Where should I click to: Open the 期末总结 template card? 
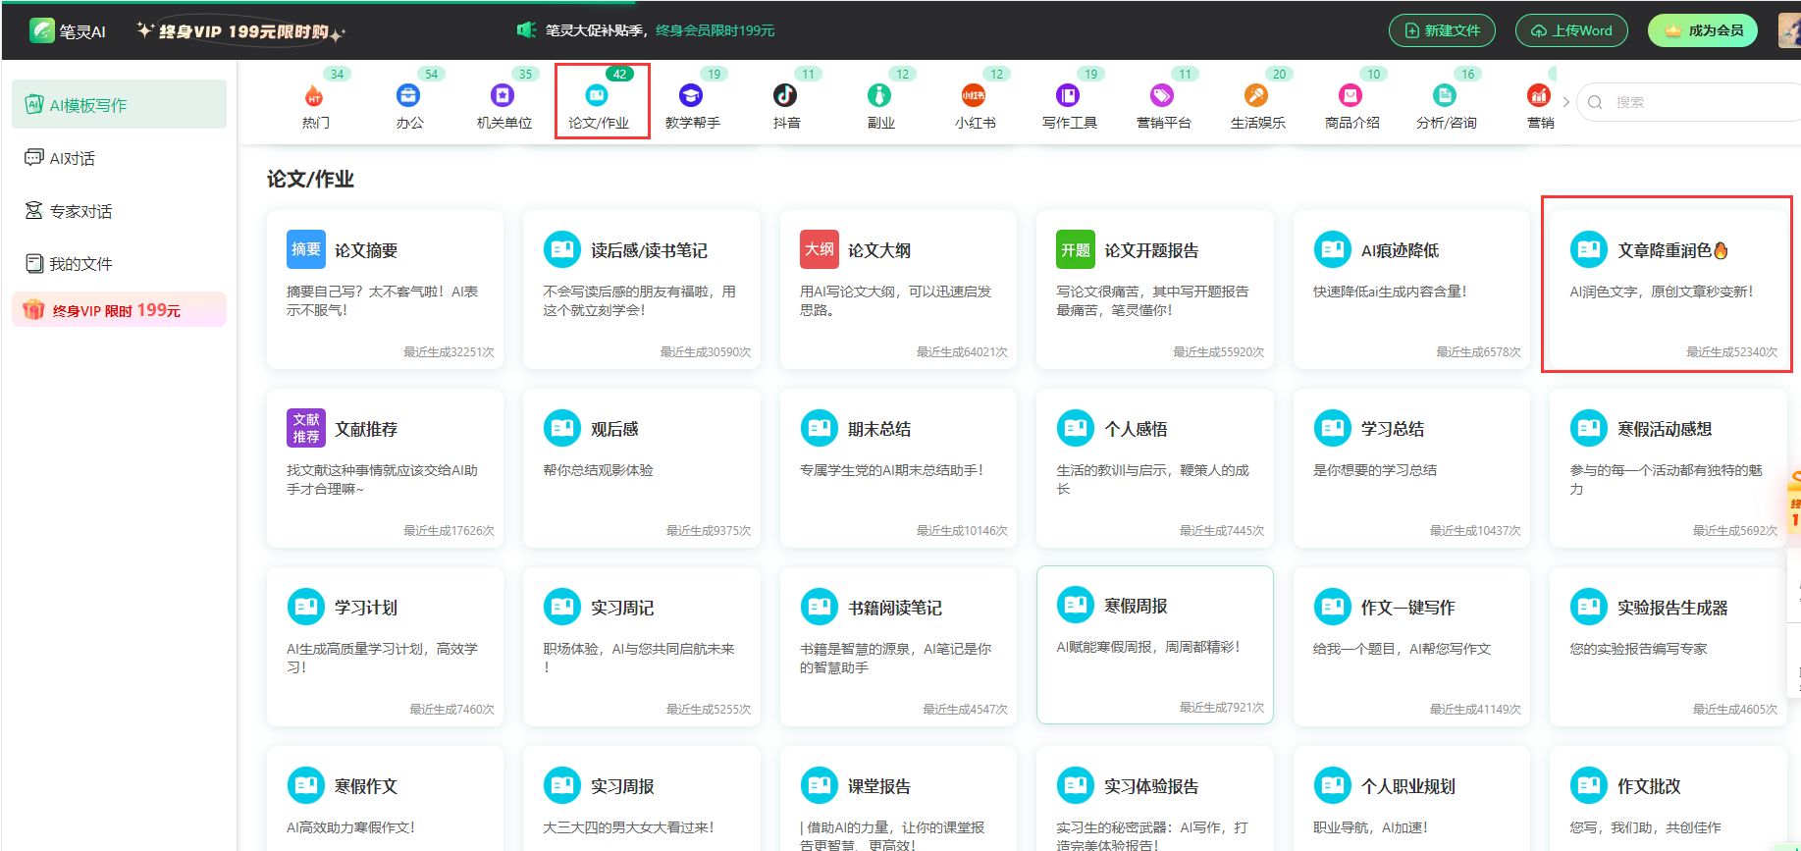[x=898, y=467]
